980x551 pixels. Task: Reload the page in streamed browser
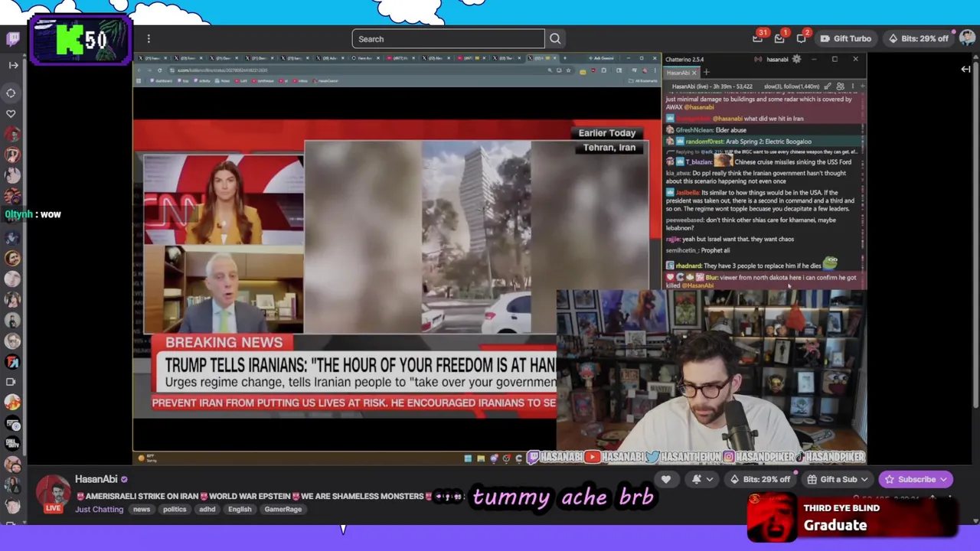coord(159,70)
